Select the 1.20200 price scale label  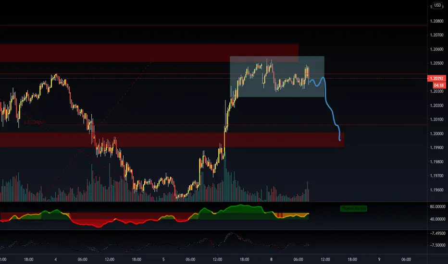click(x=436, y=105)
